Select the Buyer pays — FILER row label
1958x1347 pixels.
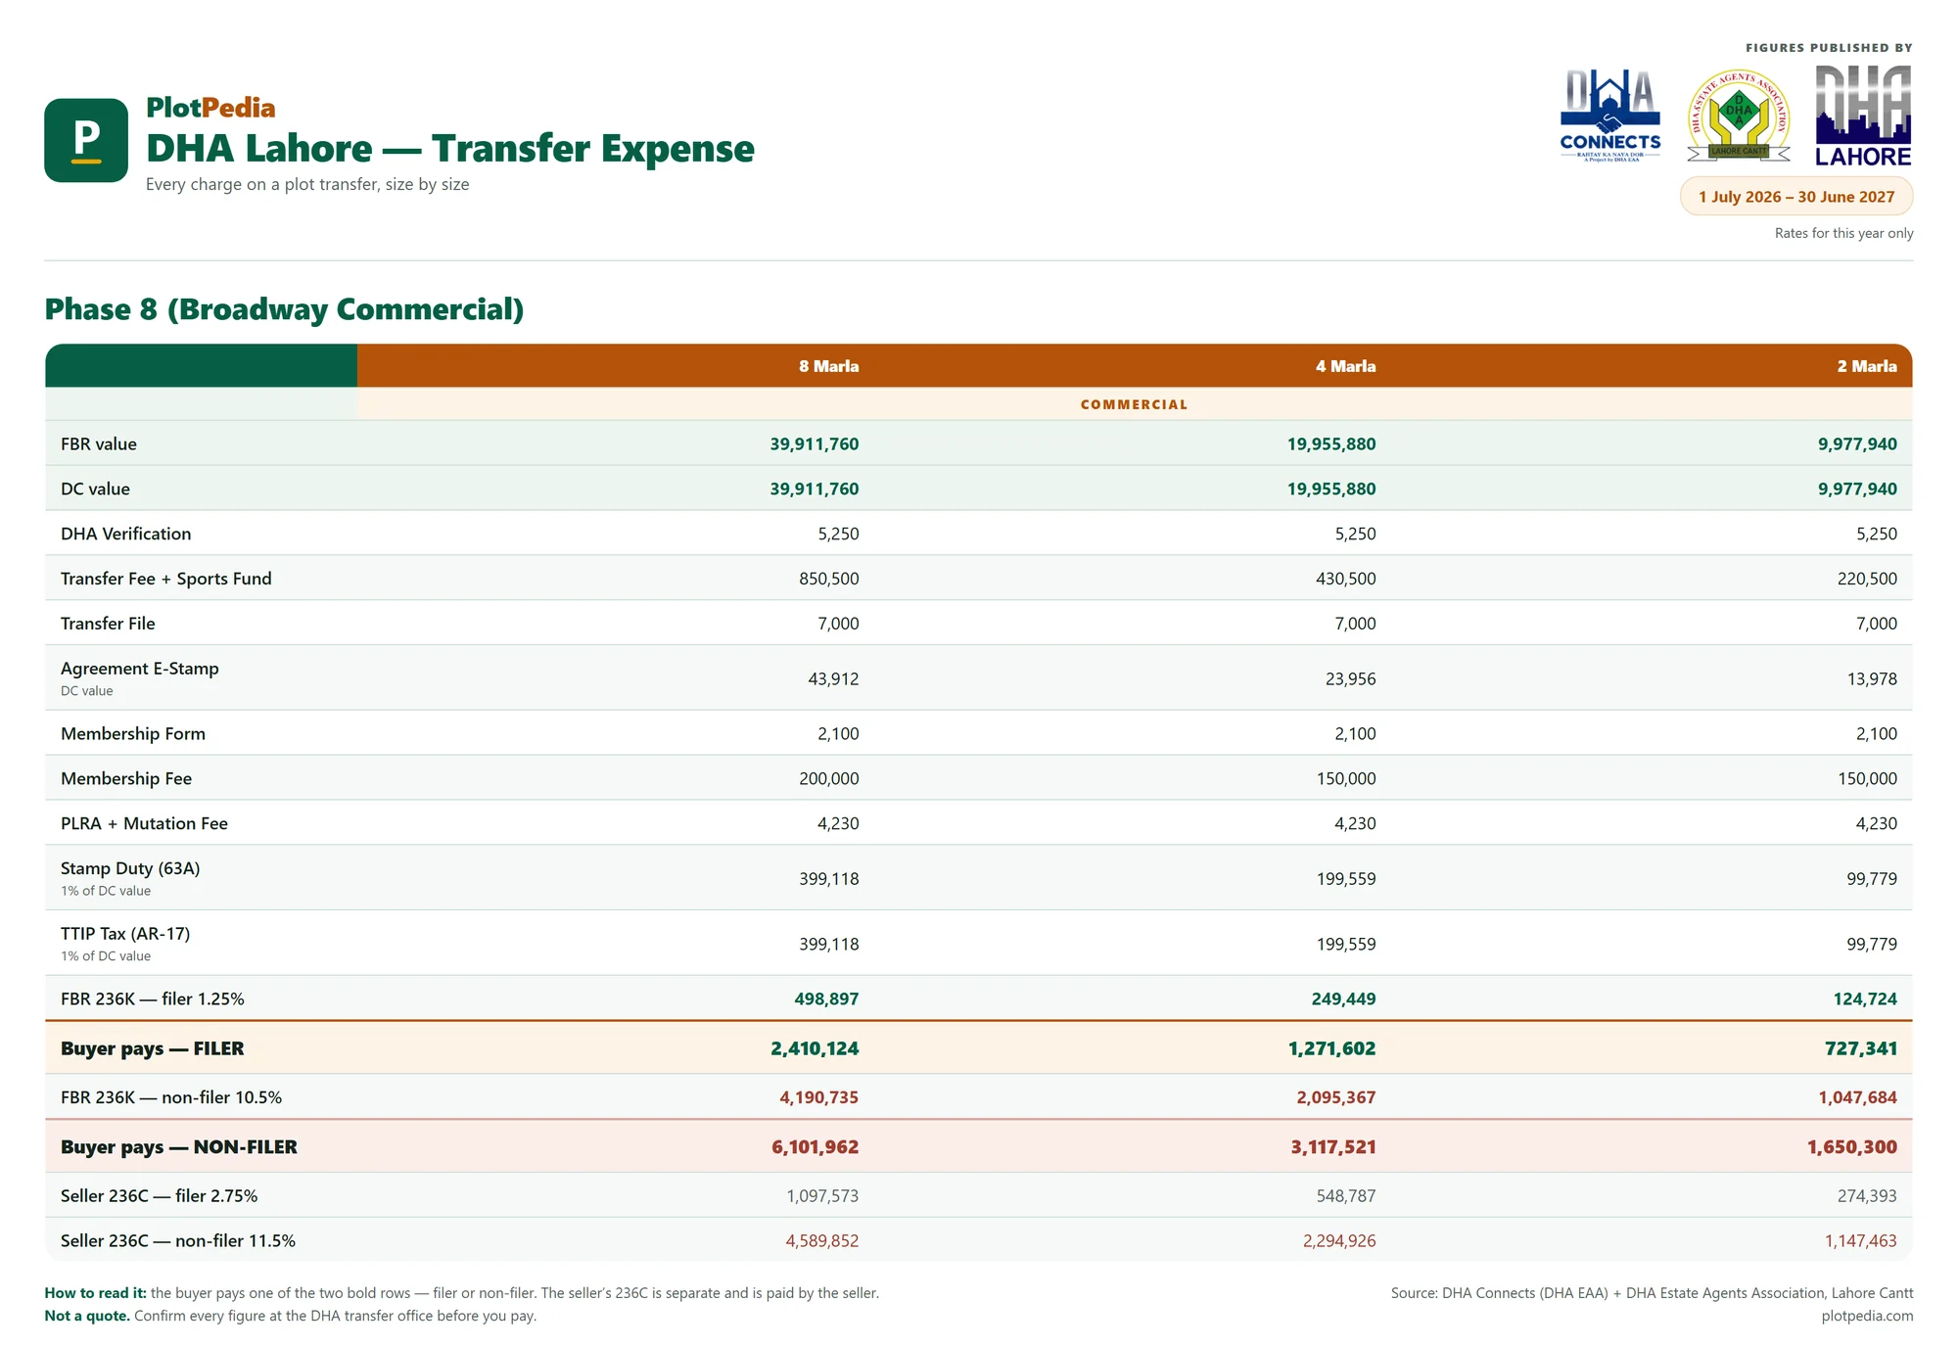tap(153, 1048)
